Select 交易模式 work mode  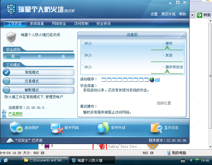coord(39,81)
